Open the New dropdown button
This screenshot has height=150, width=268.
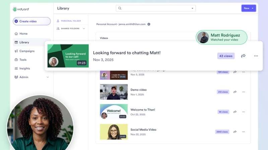point(249,8)
